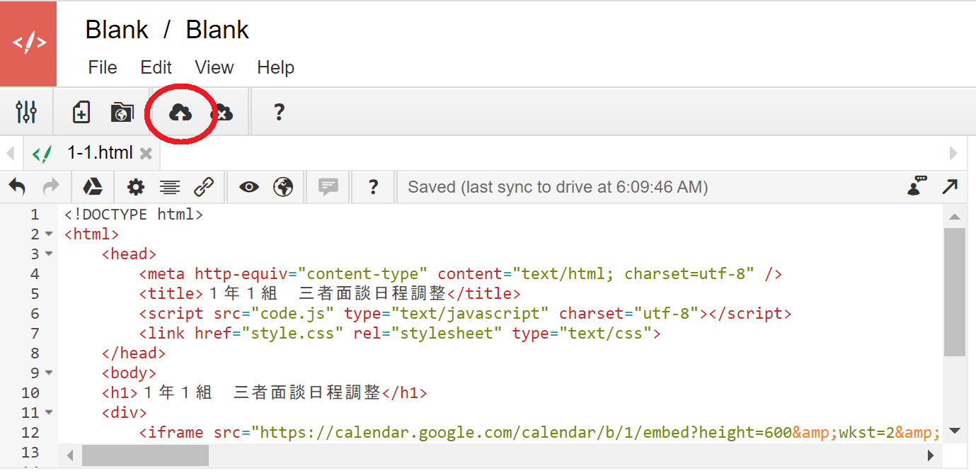Screen dimensions: 976x476
Task: Open the View menu
Action: [214, 67]
